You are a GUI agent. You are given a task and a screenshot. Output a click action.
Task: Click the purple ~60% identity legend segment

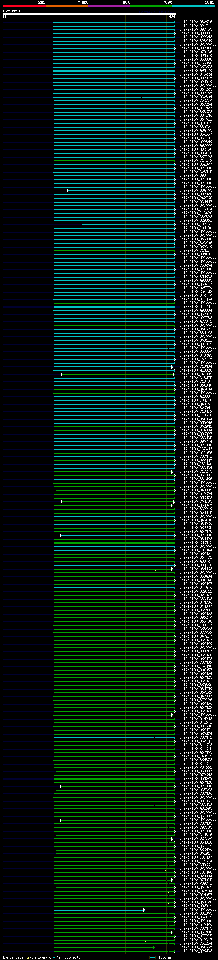(109, 6)
